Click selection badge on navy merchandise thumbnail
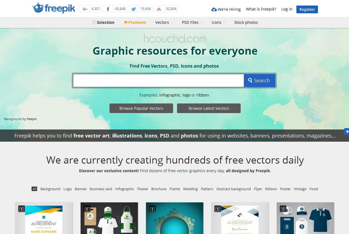The height and width of the screenshot is (234, 349). (283, 209)
